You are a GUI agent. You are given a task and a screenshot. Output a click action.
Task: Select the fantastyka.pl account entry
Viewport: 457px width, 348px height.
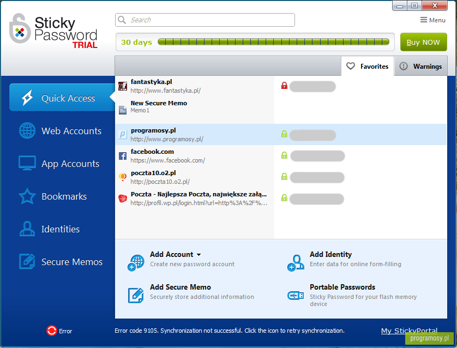click(x=281, y=86)
